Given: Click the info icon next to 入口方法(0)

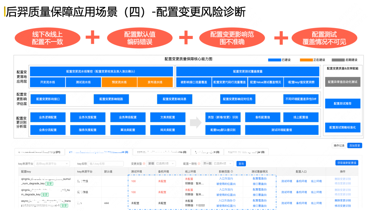Looking at the screenshot, I should point(234,201).
